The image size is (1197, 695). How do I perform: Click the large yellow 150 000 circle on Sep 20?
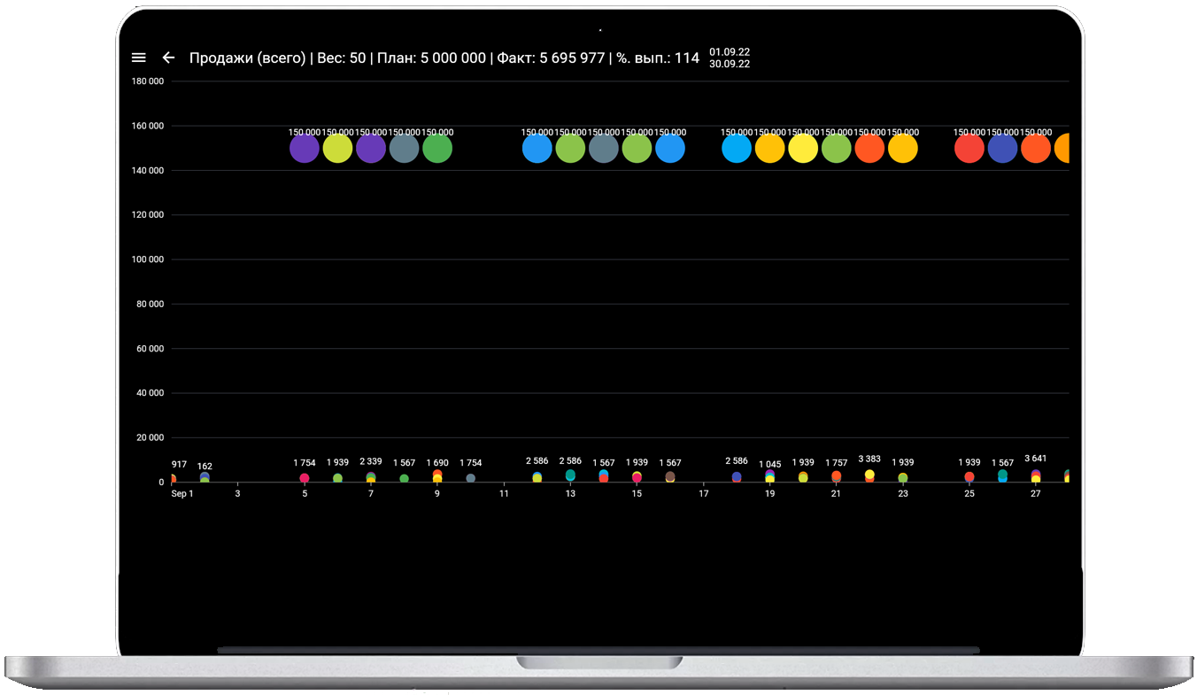803,148
